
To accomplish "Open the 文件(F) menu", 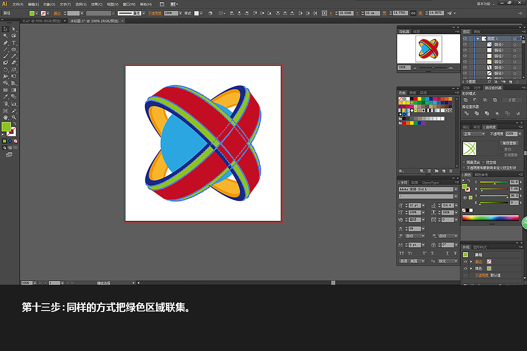I will tap(18, 4).
